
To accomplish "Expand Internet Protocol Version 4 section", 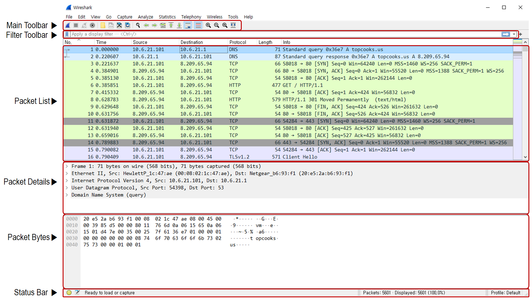I will coord(67,181).
